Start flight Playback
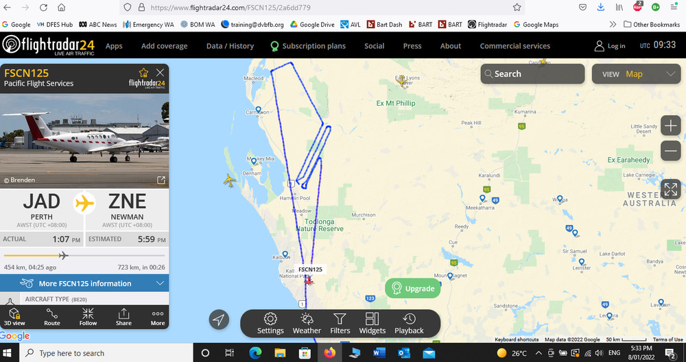This screenshot has width=686, height=362. pos(409,324)
